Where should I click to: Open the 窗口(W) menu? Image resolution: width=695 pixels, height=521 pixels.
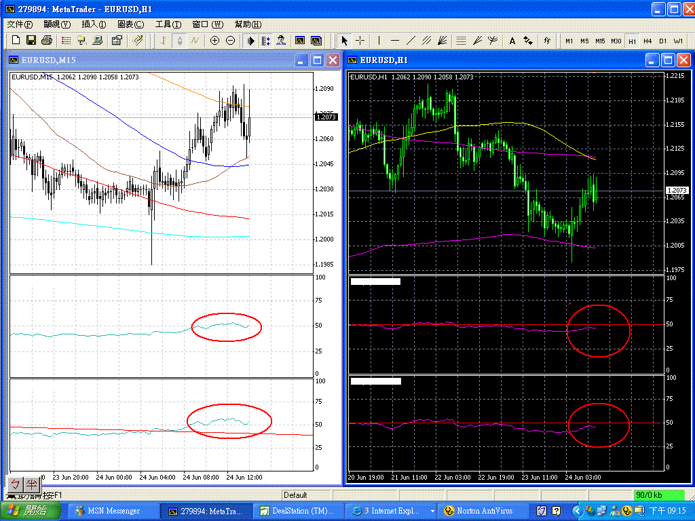[x=208, y=24]
